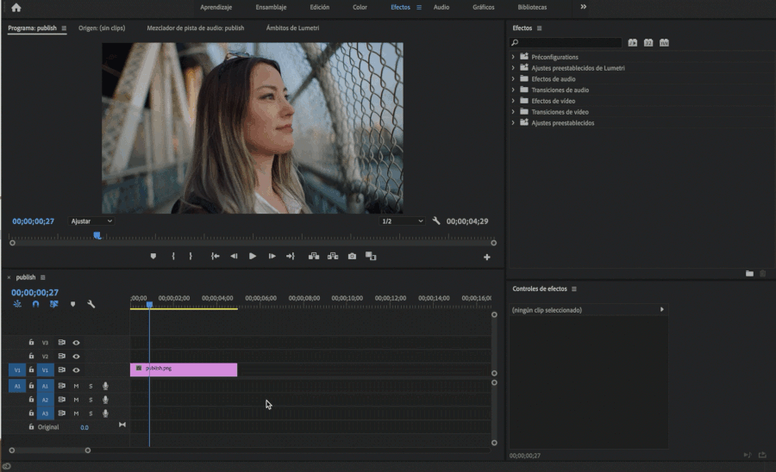The width and height of the screenshot is (776, 472).
Task: Open the comparison view button
Action: point(371,256)
